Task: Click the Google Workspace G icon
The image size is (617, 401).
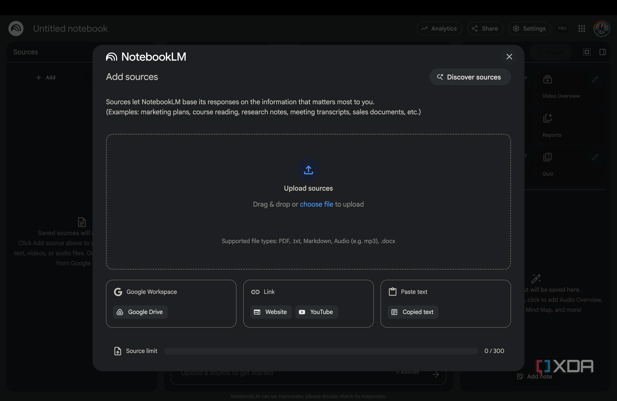Action: click(x=118, y=292)
